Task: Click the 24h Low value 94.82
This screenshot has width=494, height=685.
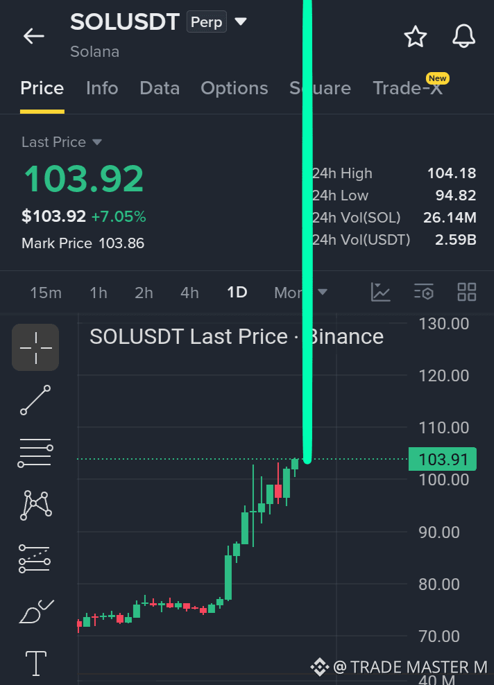Action: pos(456,196)
